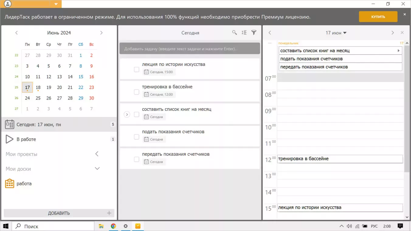Open the task filter funnel icon

254,32
